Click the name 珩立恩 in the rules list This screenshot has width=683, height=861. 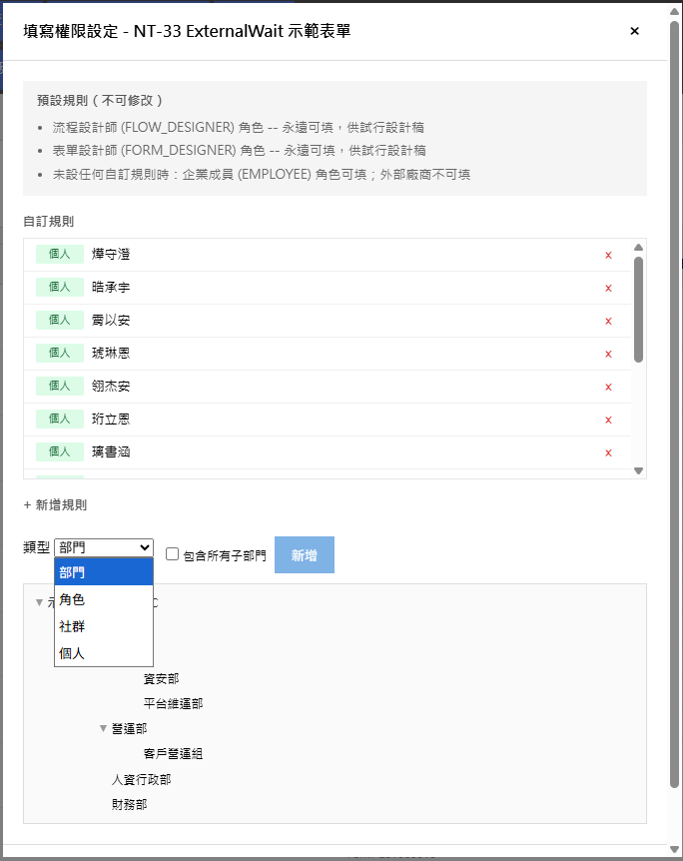111,419
